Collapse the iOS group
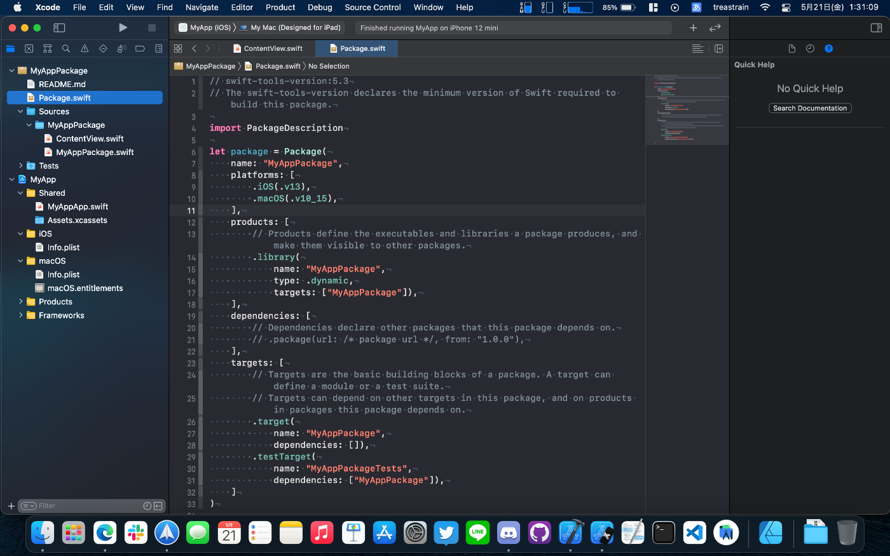The image size is (890, 556). tap(20, 234)
